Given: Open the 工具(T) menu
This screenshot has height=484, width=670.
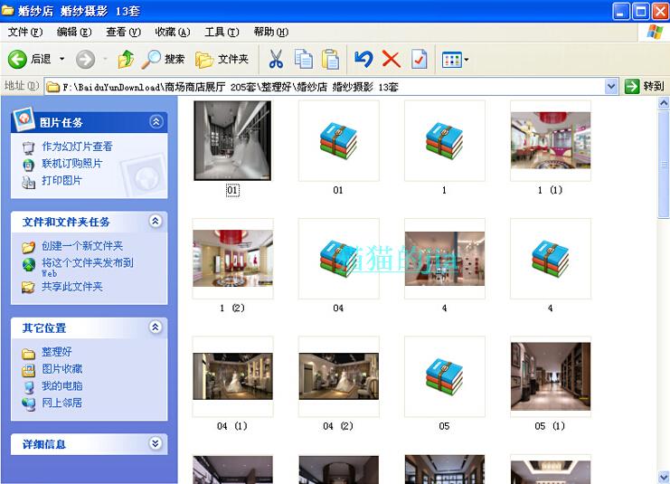Looking at the screenshot, I should [222, 32].
